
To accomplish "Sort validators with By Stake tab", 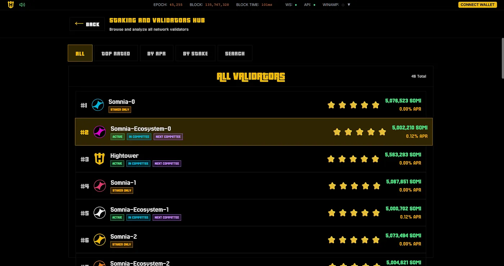I will point(195,53).
